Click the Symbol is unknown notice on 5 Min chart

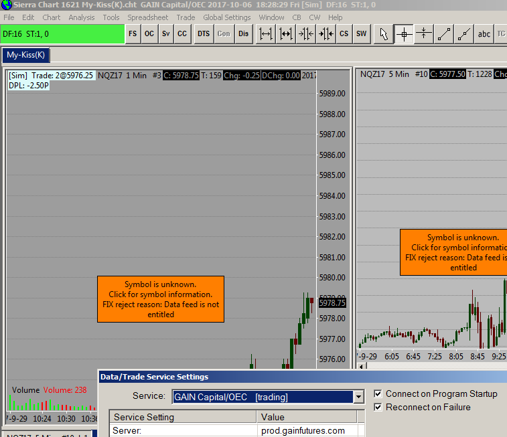(x=453, y=252)
